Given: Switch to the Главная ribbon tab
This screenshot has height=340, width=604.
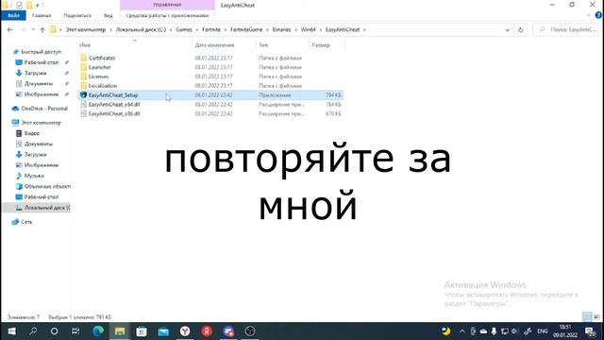Looking at the screenshot, I should pos(42,15).
